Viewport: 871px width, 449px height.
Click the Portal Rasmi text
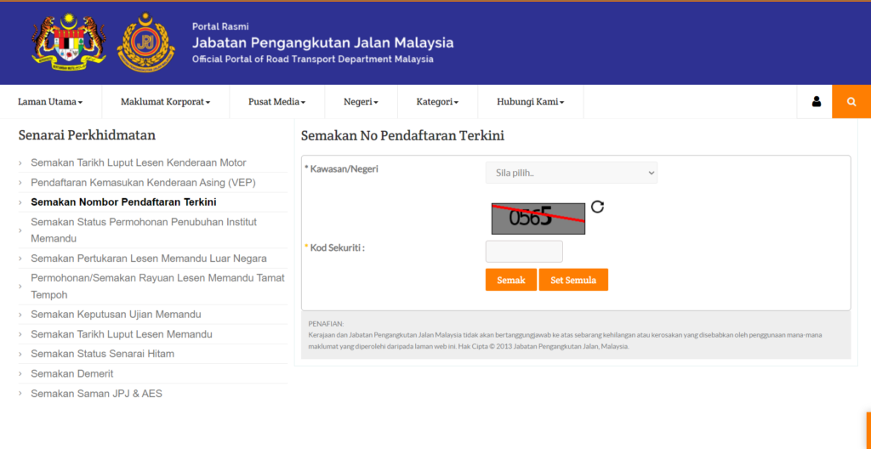(x=220, y=26)
